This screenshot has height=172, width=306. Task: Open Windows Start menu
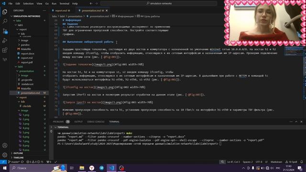tap(5, 168)
